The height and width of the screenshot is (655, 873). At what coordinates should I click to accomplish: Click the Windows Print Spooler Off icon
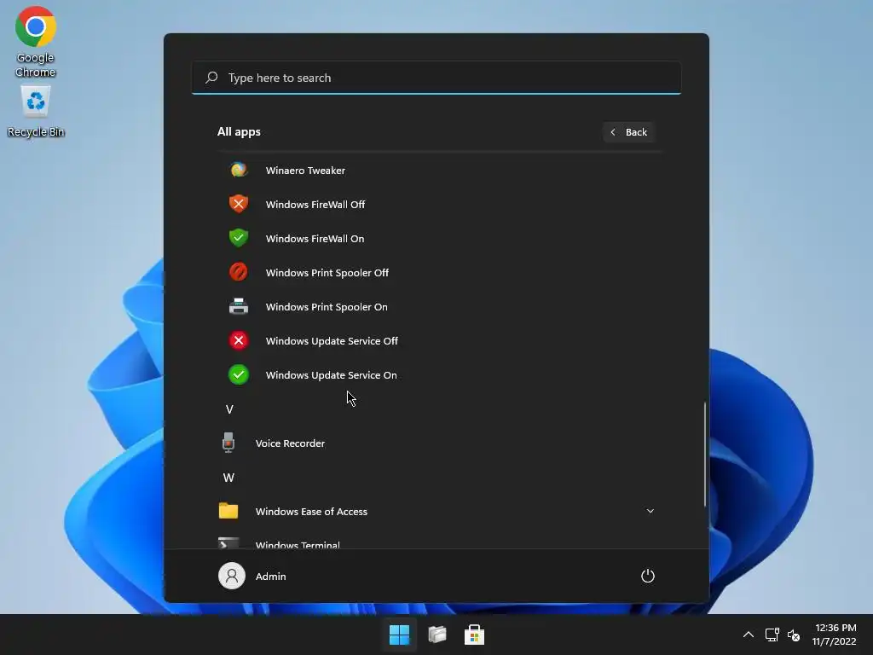click(239, 272)
